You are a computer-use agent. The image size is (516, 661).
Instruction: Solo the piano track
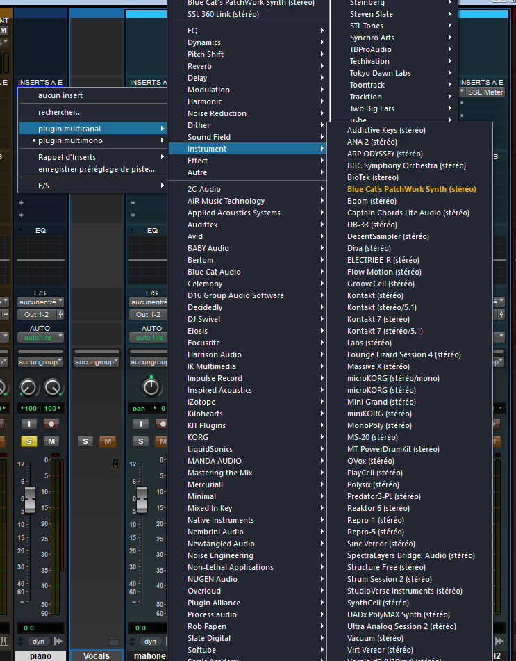[29, 441]
